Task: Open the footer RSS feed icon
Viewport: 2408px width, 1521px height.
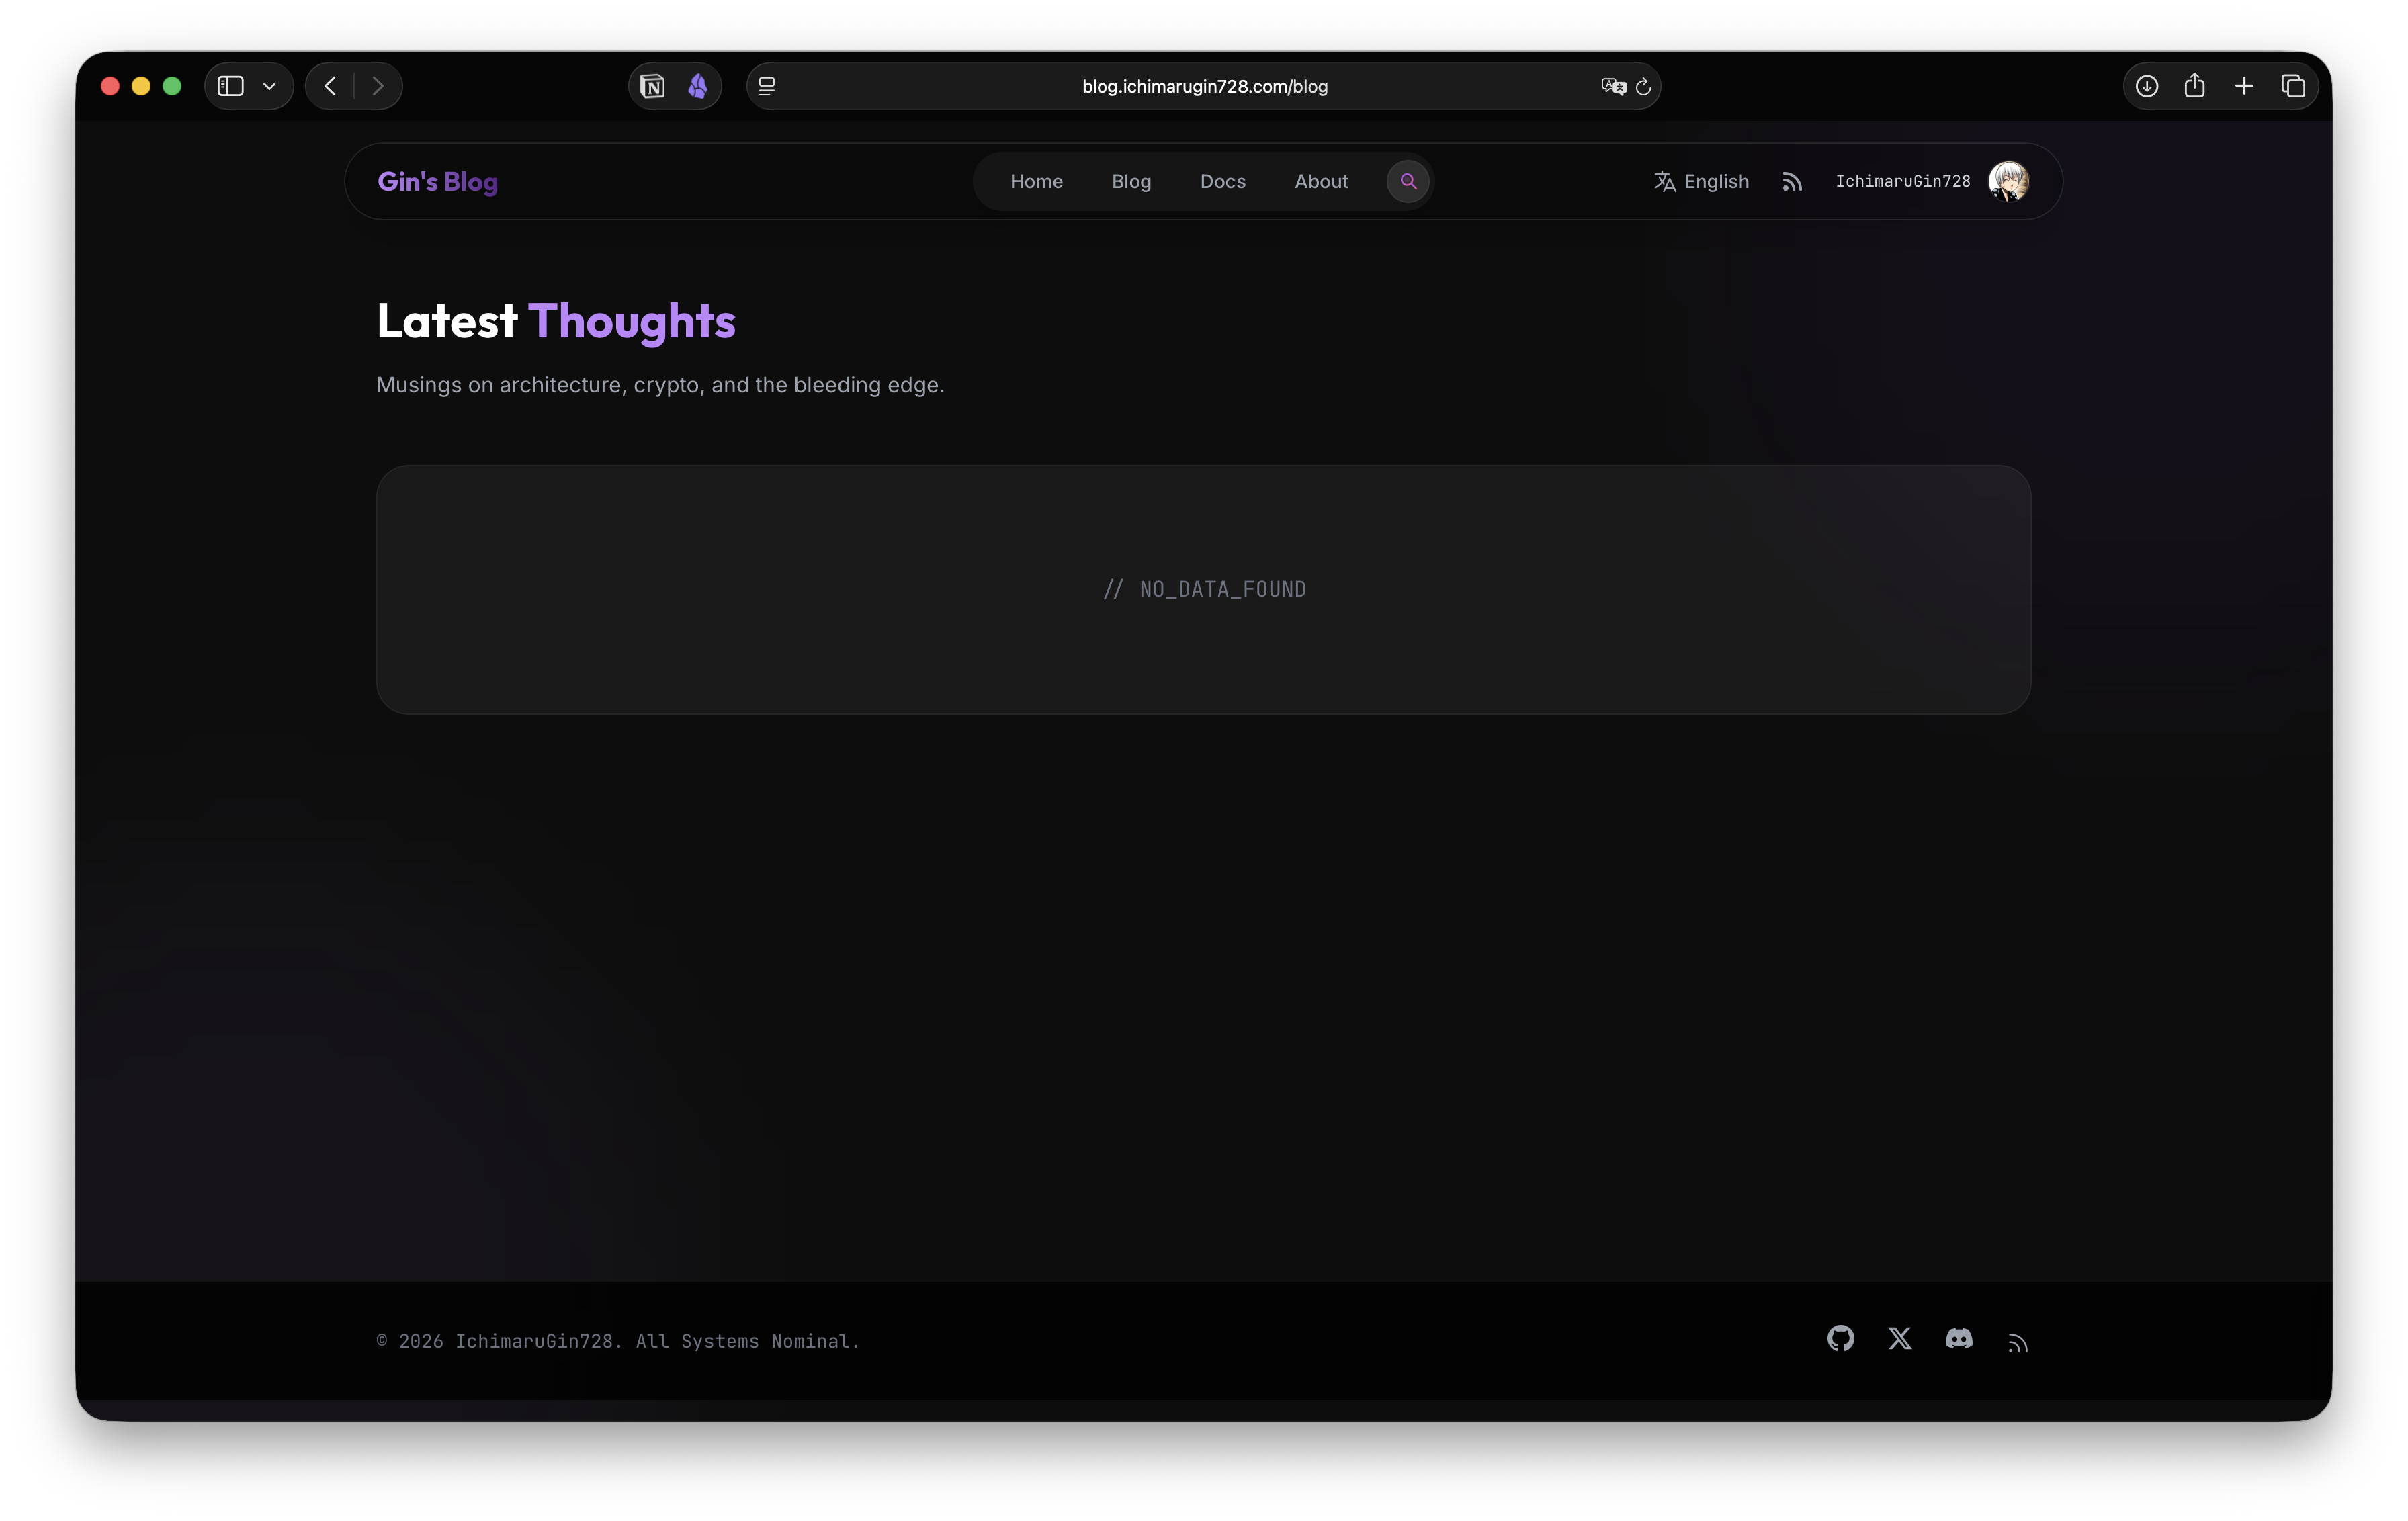Action: pos(2018,1342)
